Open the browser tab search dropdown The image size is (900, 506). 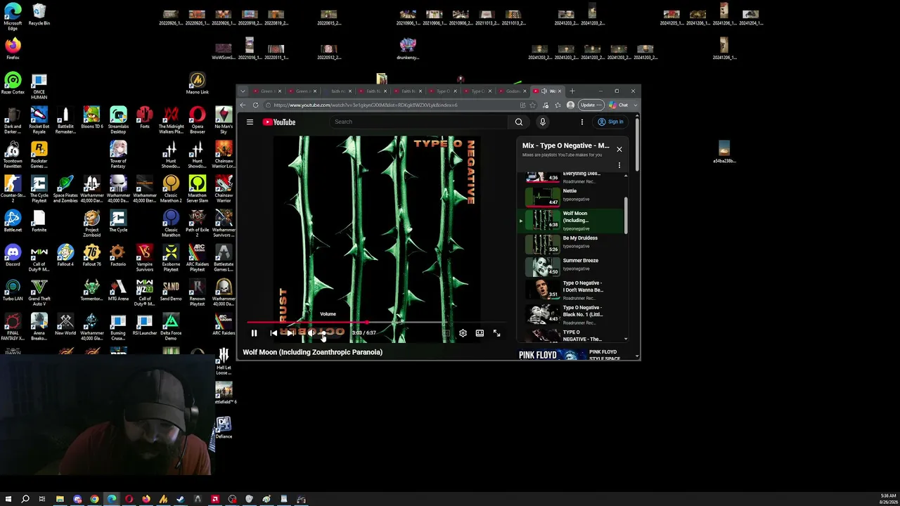coord(243,91)
